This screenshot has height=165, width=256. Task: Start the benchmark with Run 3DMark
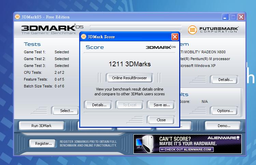click(x=41, y=126)
